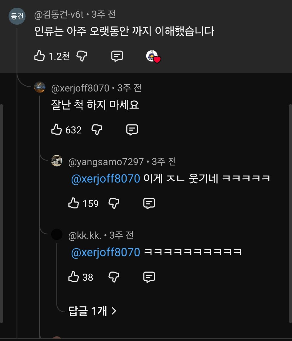Screen dimensions: 292x341
Task: Like the comment by 김동건-v6t
Action: (x=40, y=56)
